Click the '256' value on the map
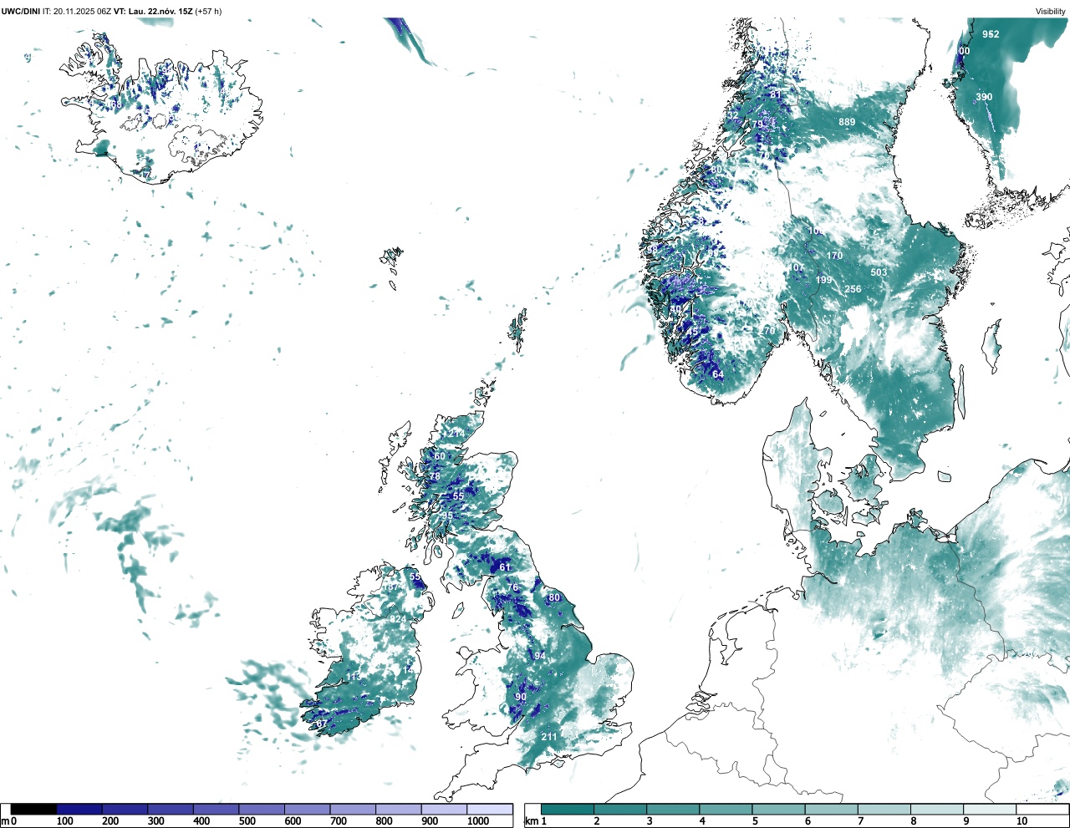 pyautogui.click(x=853, y=289)
